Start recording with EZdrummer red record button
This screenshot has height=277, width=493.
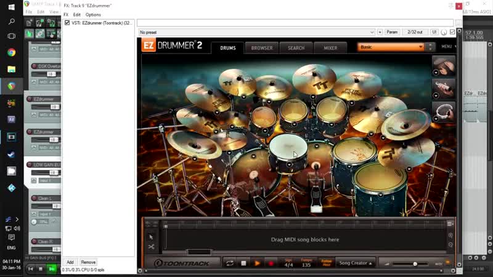tap(271, 263)
